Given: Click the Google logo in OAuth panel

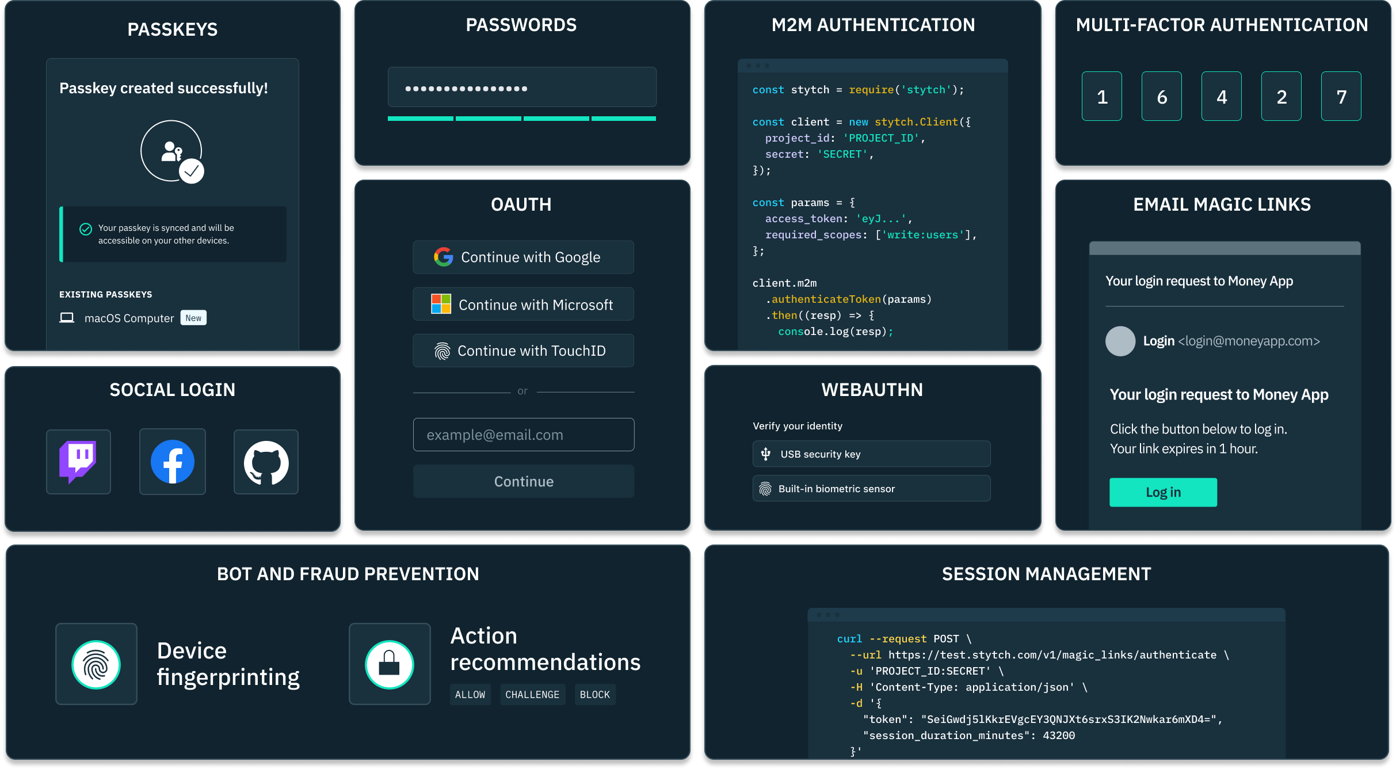Looking at the screenshot, I should coord(443,257).
